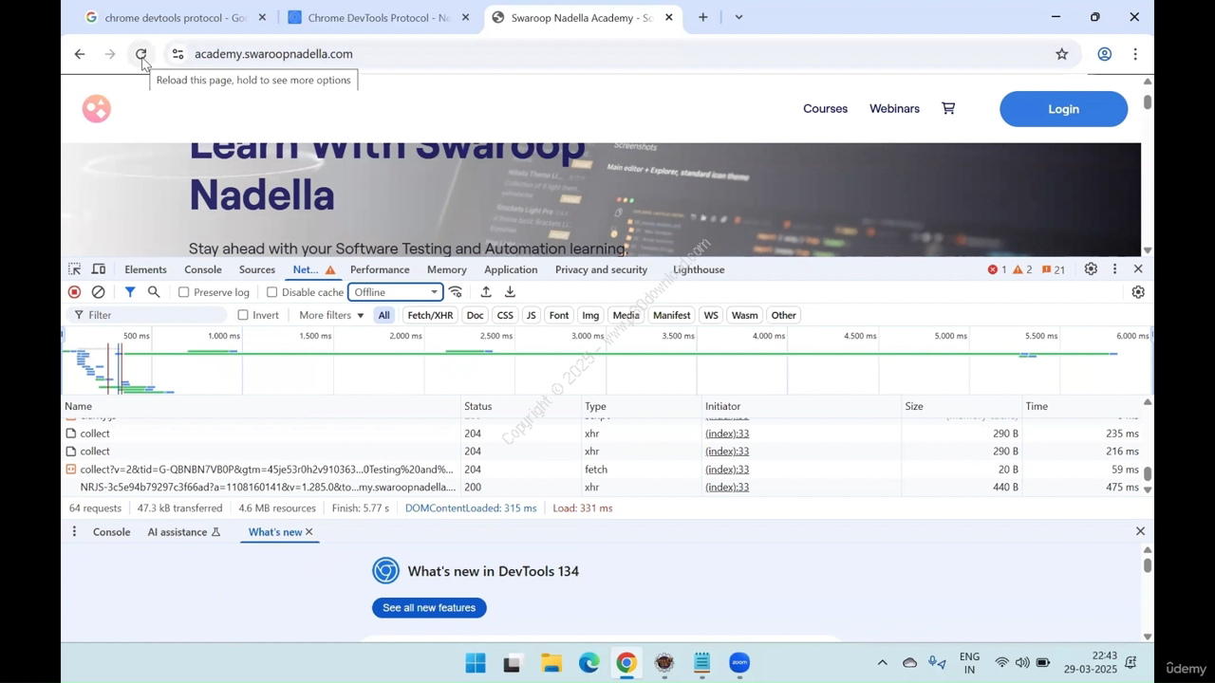Filter requests by CSS
1215x683 pixels.
coord(505,315)
